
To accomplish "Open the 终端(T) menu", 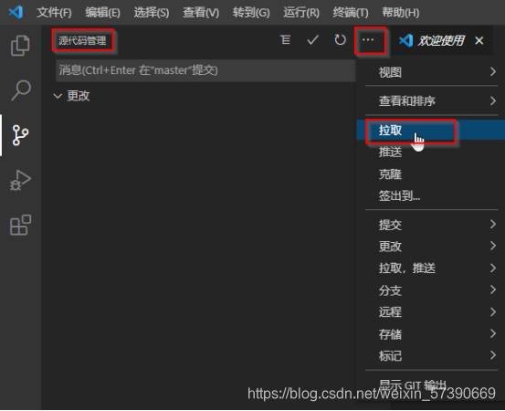I will (x=351, y=13).
